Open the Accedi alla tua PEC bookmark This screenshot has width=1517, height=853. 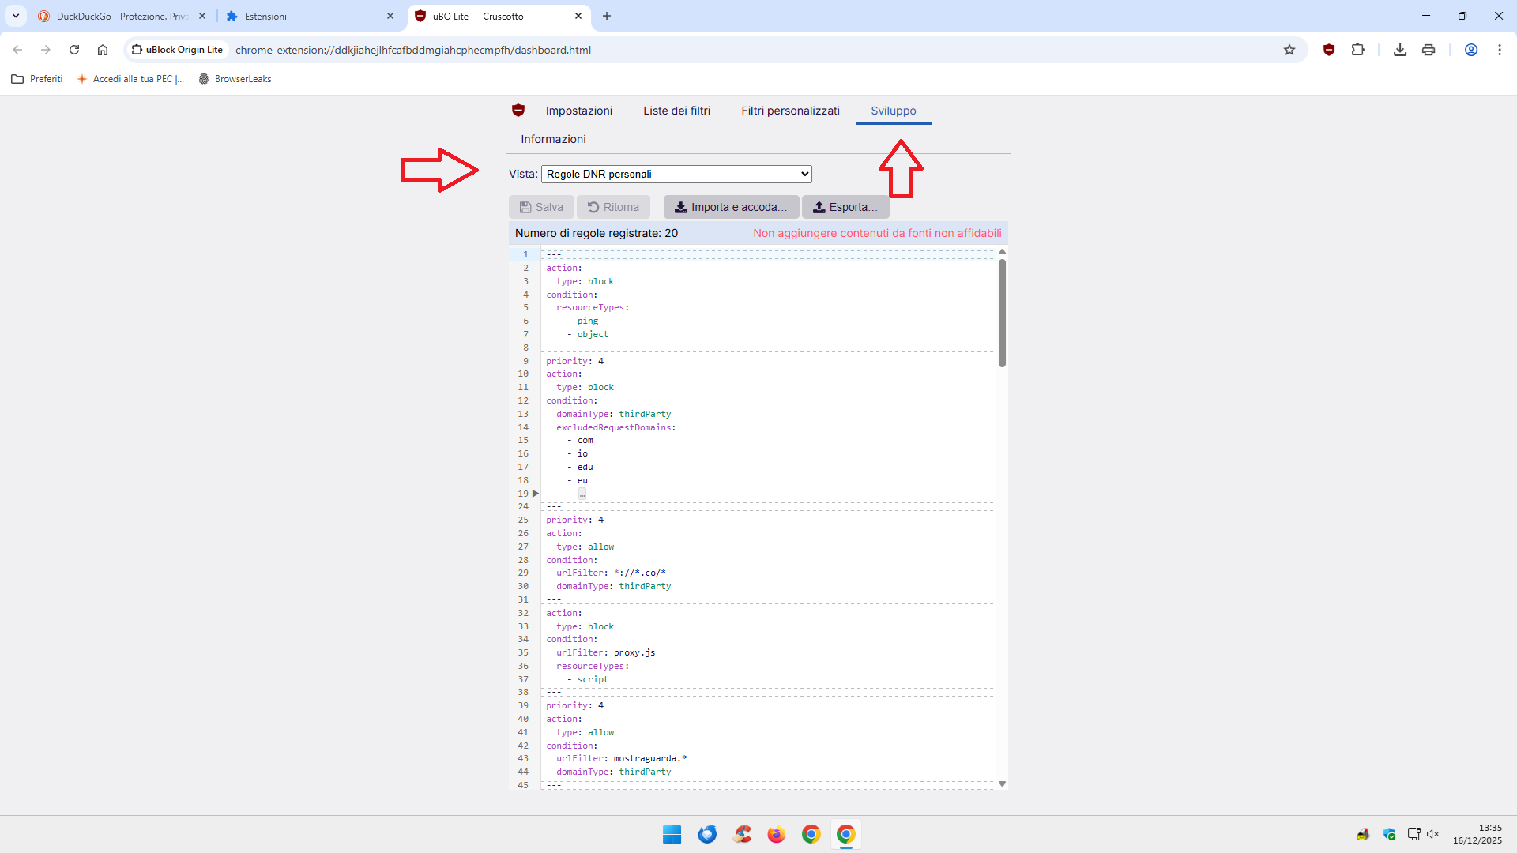(x=130, y=79)
